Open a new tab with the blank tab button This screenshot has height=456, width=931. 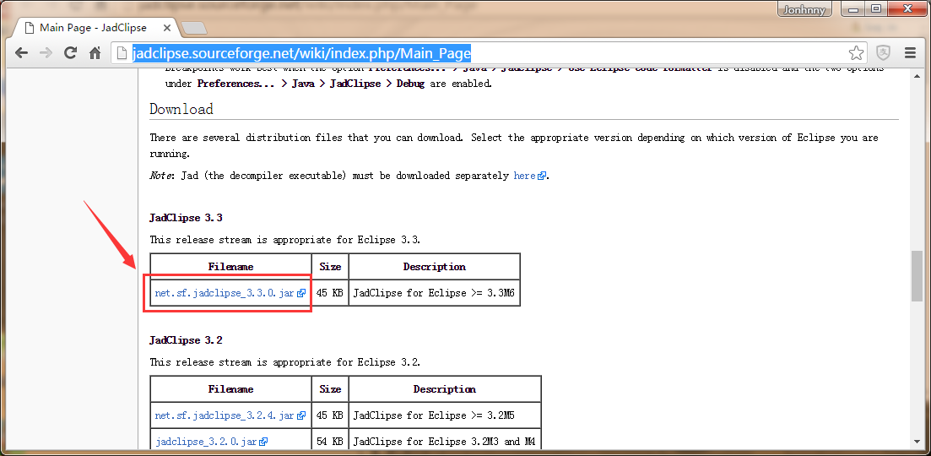[193, 28]
